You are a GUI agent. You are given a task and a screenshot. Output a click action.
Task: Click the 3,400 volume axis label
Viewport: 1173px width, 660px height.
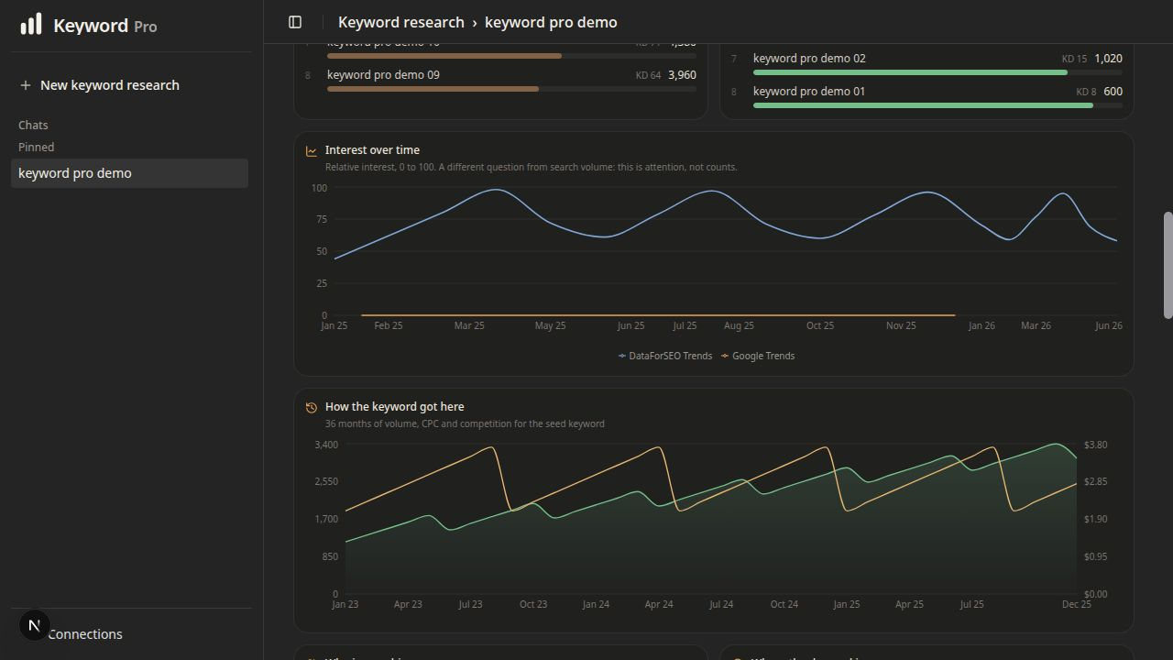tap(326, 445)
